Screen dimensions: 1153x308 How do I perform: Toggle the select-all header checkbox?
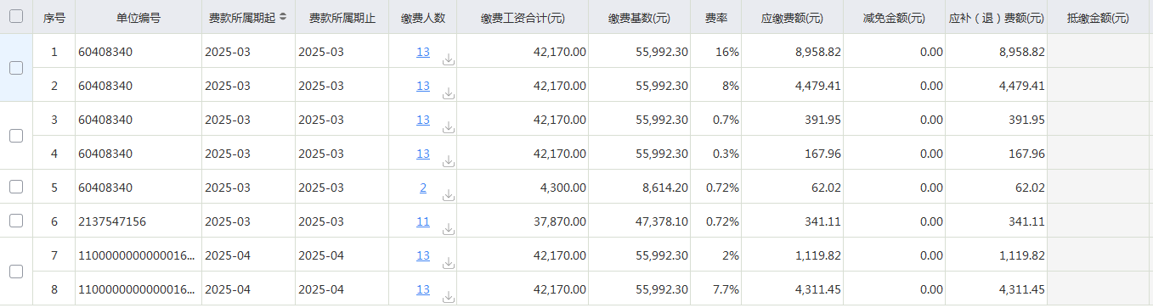(x=15, y=16)
